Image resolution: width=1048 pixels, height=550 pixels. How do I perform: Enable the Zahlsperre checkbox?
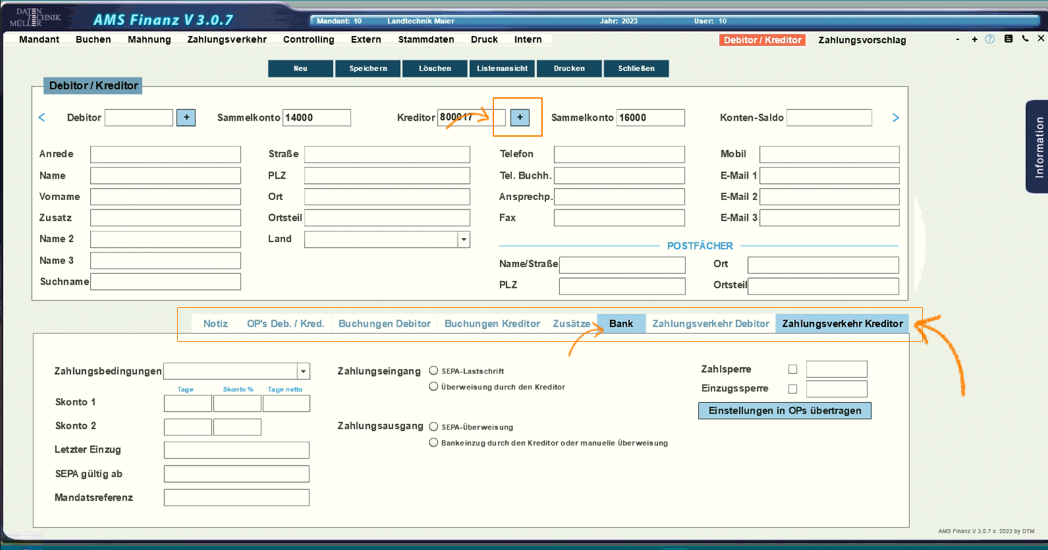pyautogui.click(x=793, y=369)
